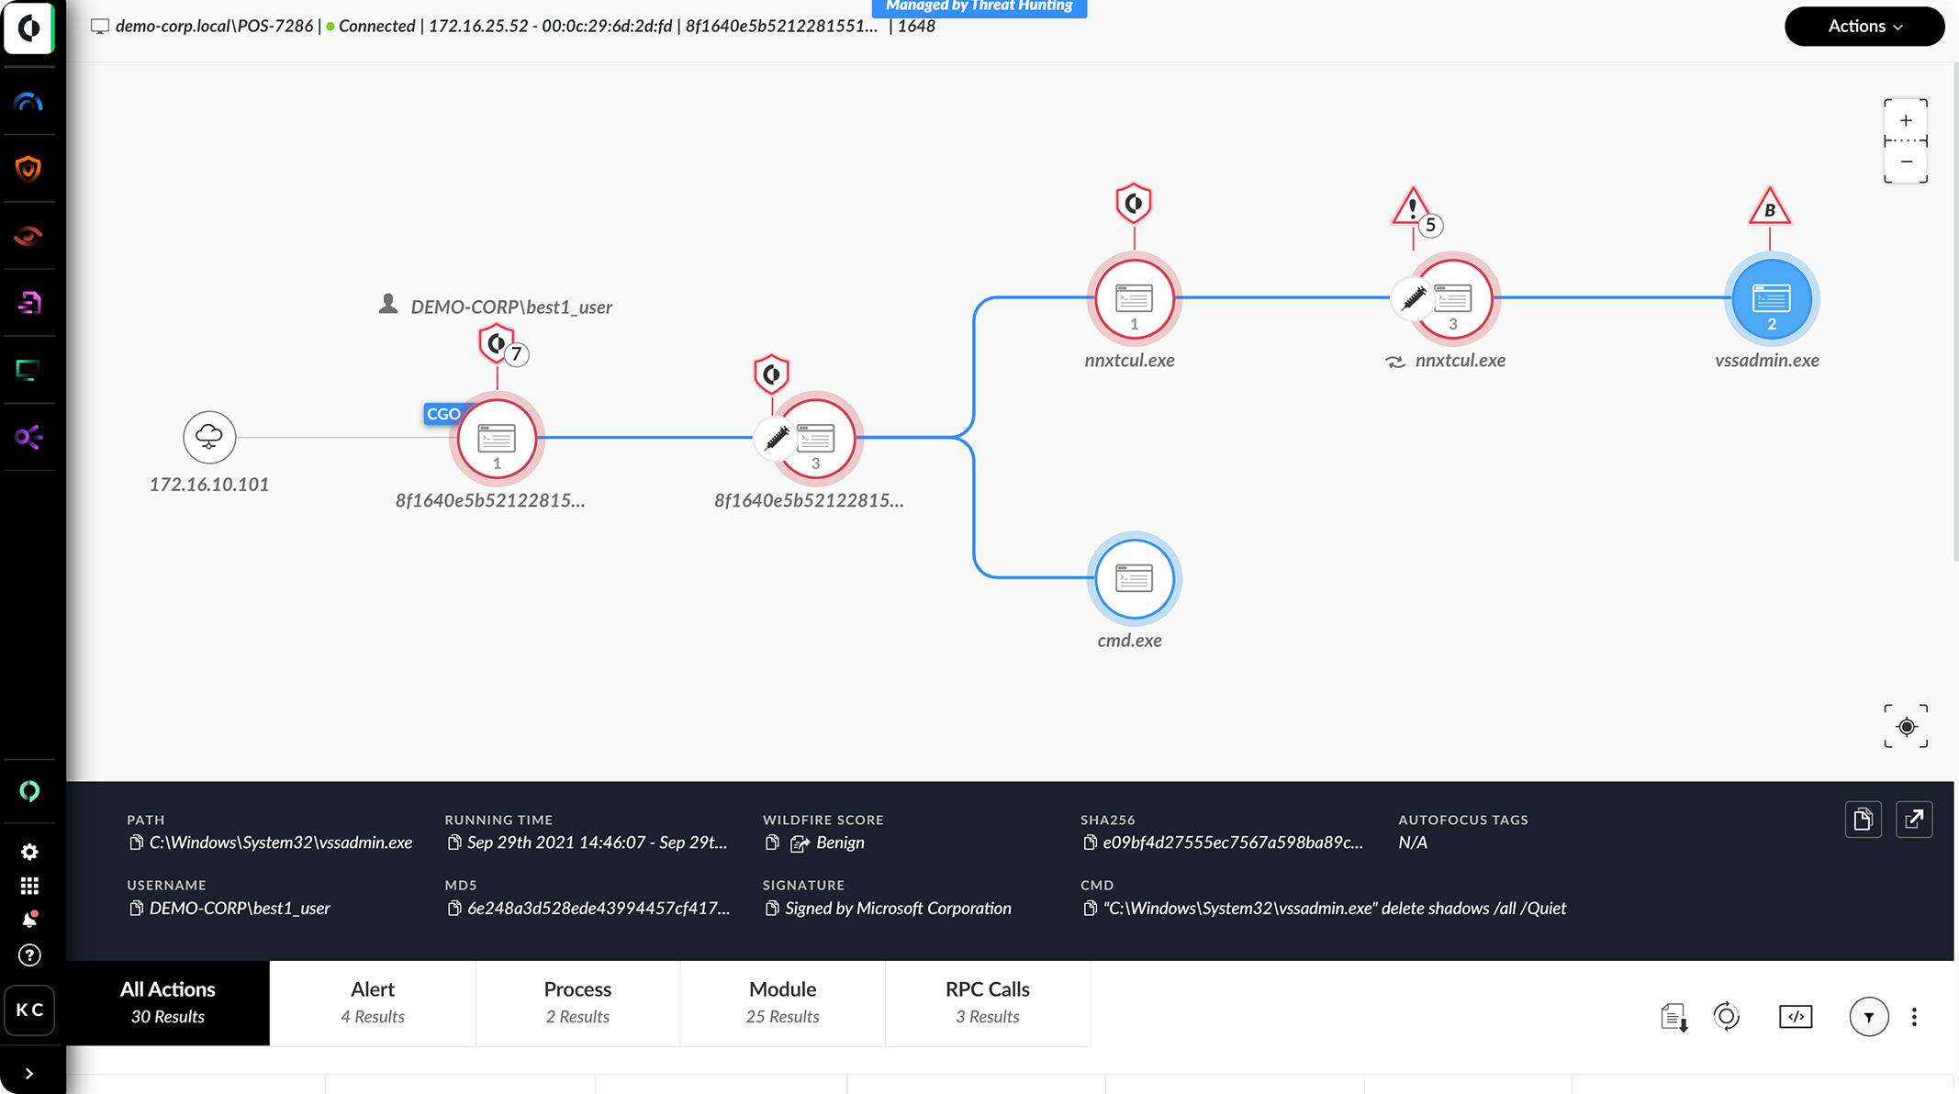Click the crosshair focus icon on the graph
Image resolution: width=1959 pixels, height=1094 pixels.
pyautogui.click(x=1906, y=726)
